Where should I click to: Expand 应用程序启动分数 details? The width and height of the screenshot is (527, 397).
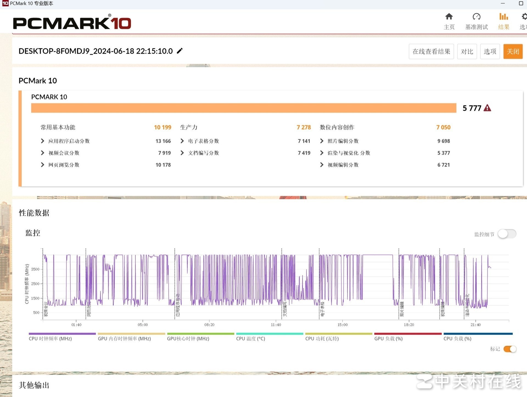click(43, 141)
